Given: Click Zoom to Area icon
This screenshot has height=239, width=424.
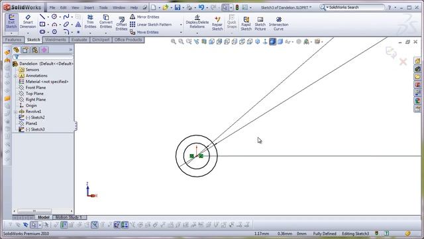Looking at the screenshot, I should click(181, 41).
